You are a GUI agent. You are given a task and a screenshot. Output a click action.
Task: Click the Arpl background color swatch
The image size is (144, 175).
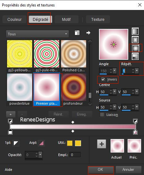point(41,143)
